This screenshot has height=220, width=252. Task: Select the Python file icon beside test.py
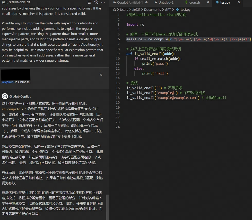217,3
